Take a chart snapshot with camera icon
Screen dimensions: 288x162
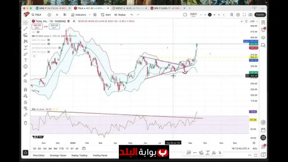click(251, 15)
